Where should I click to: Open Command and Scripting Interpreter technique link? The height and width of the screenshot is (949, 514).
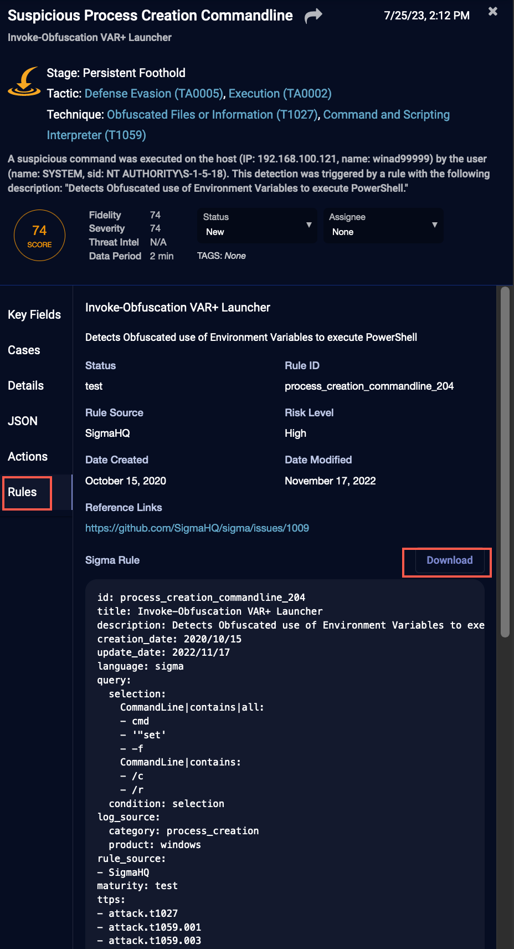tap(386, 115)
